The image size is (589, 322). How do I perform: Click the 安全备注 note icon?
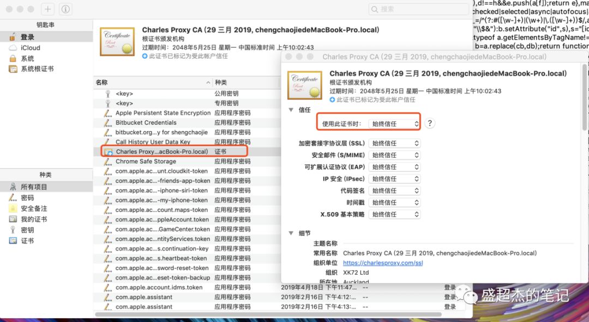pyautogui.click(x=13, y=208)
